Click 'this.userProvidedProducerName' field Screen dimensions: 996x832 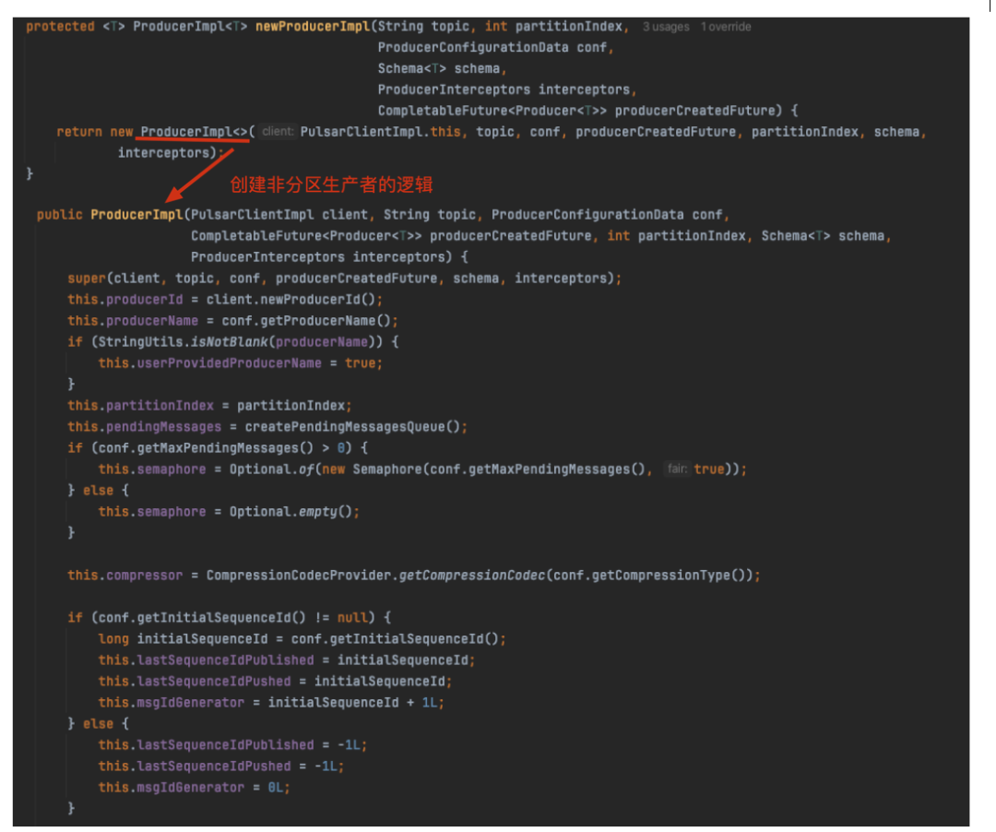pos(209,363)
